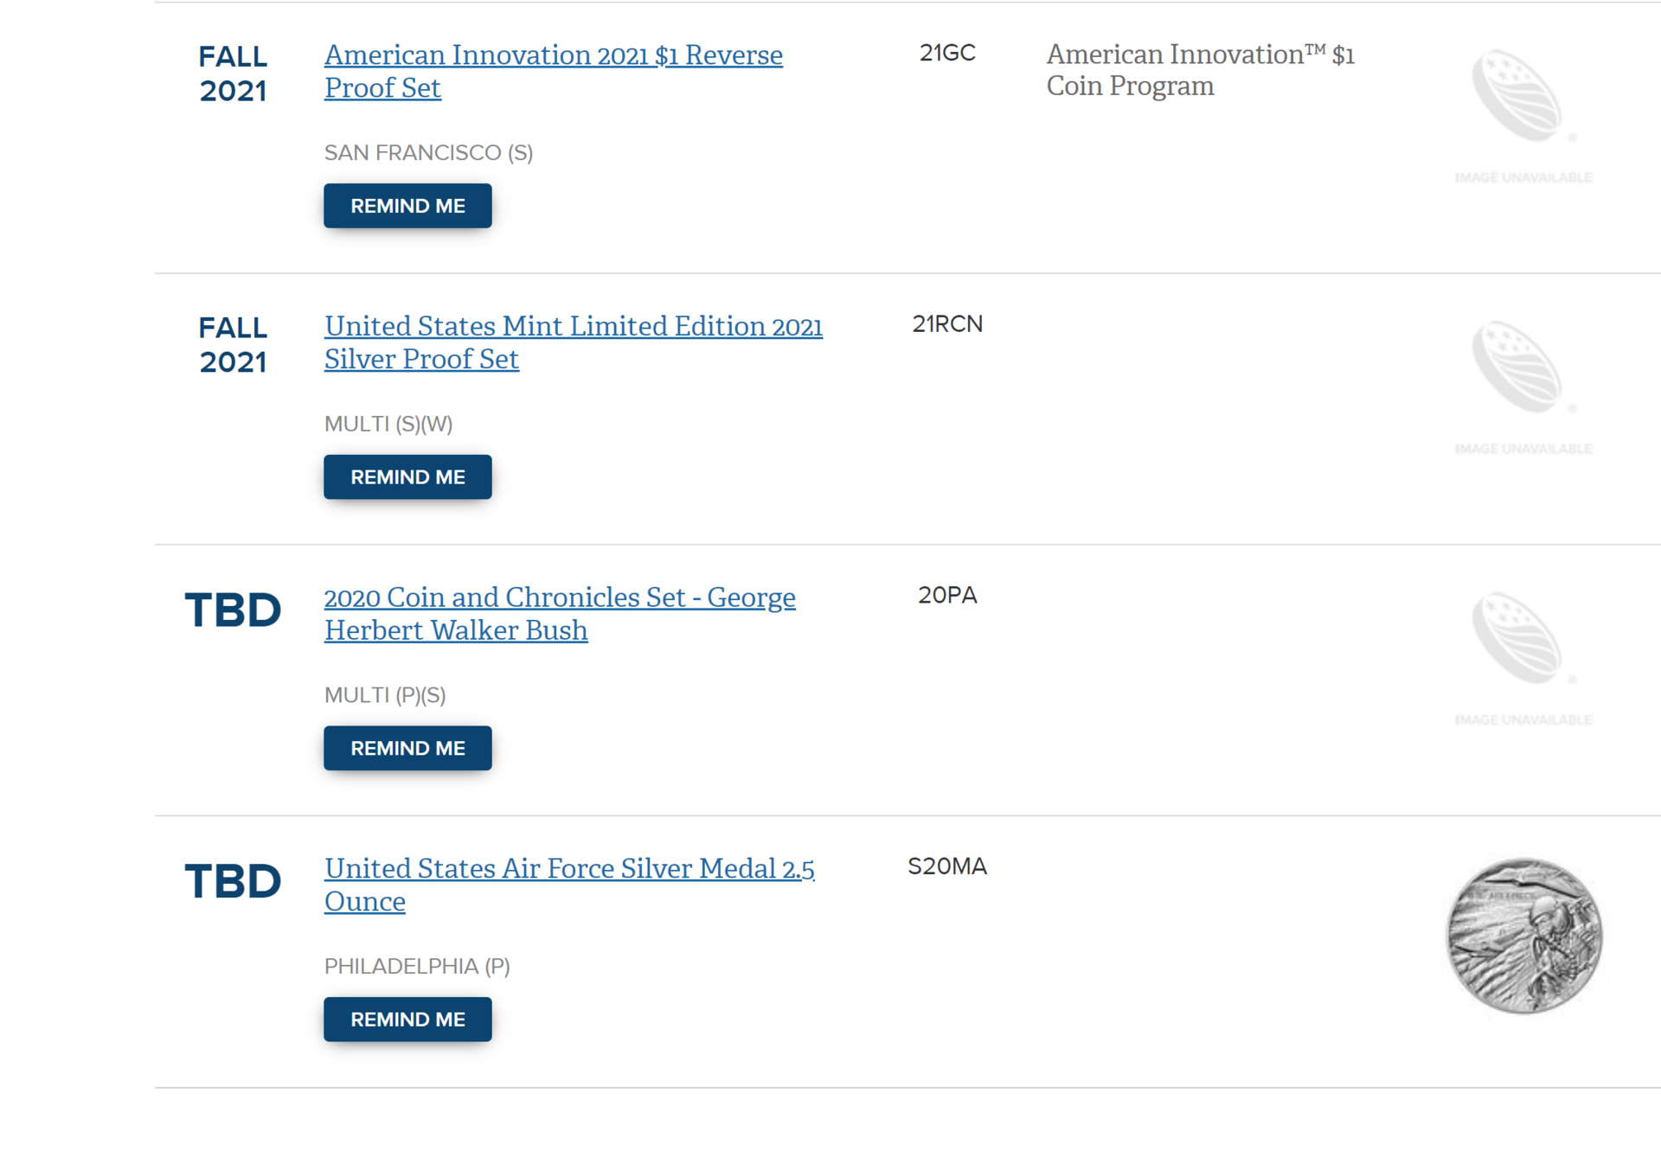Image resolution: width=1661 pixels, height=1163 pixels.
Task: Open 2020 Coin and Chronicles Set George Bush link
Action: tap(560, 613)
